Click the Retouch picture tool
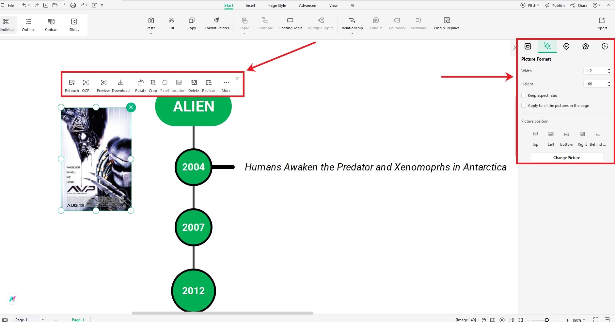The image size is (615, 322). point(72,86)
